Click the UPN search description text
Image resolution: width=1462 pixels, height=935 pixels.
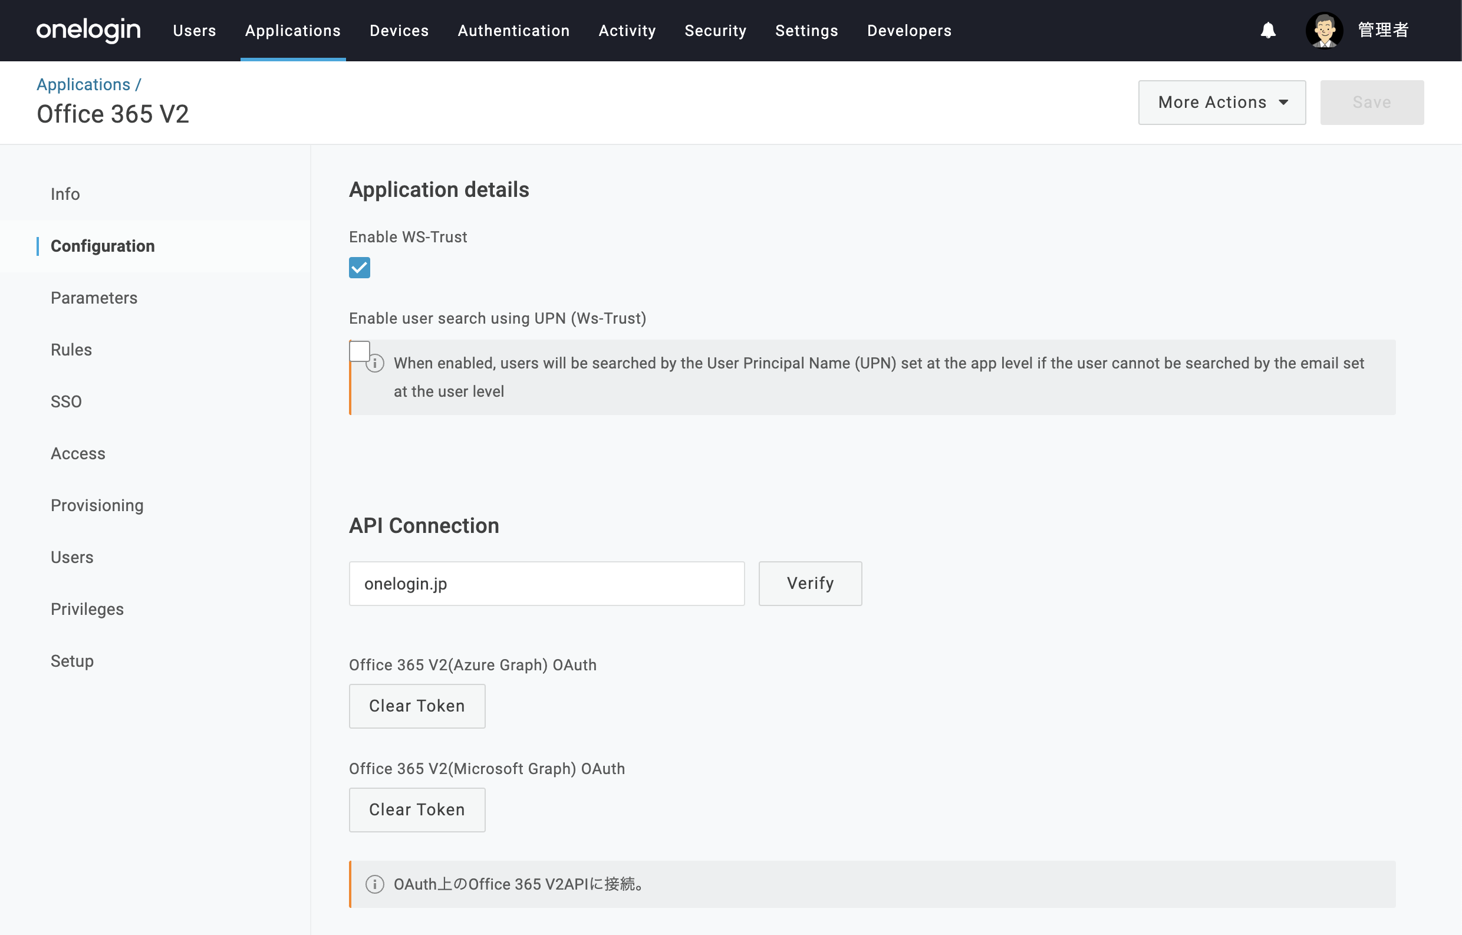click(x=878, y=377)
